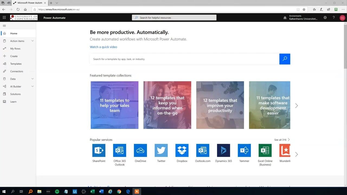This screenshot has width=347, height=195.
Task: Click the Add notes pen icon
Action: [321, 9]
